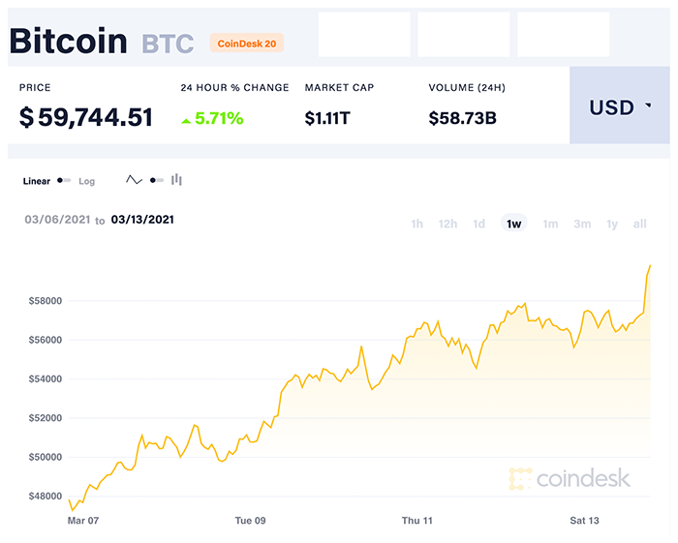
Task: Switch to the 12h time range
Action: [447, 224]
